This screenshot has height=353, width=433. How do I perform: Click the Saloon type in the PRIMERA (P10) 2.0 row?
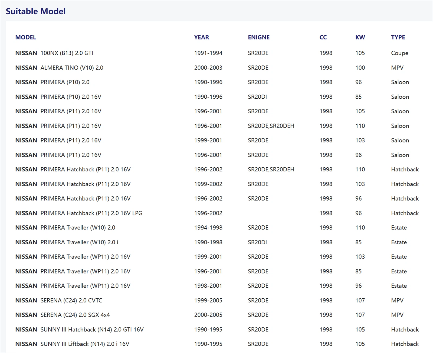pos(400,82)
